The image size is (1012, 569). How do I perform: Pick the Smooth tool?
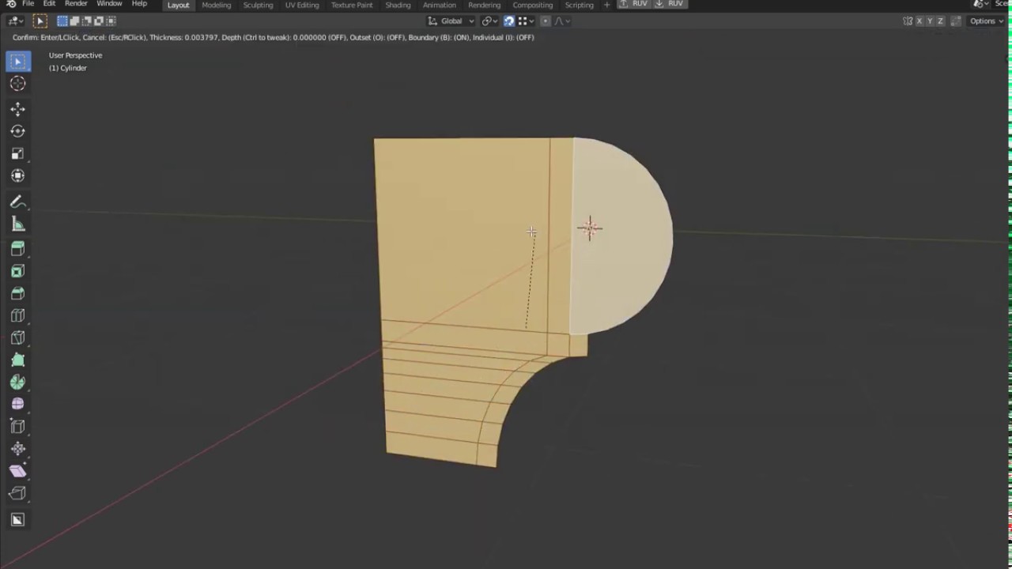(17, 405)
